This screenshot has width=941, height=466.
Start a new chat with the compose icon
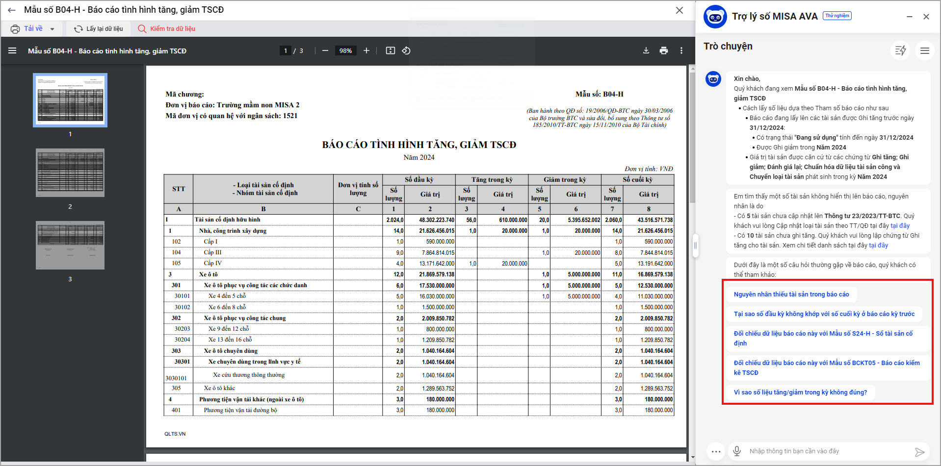901,50
